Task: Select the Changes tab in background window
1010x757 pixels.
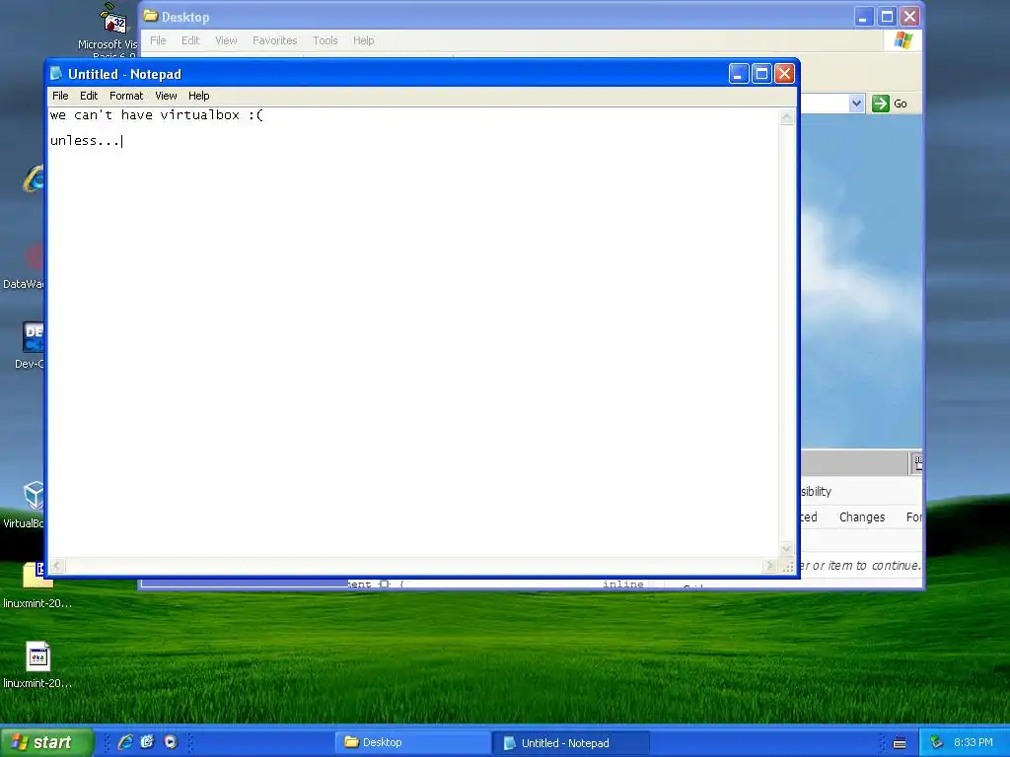Action: 862,516
